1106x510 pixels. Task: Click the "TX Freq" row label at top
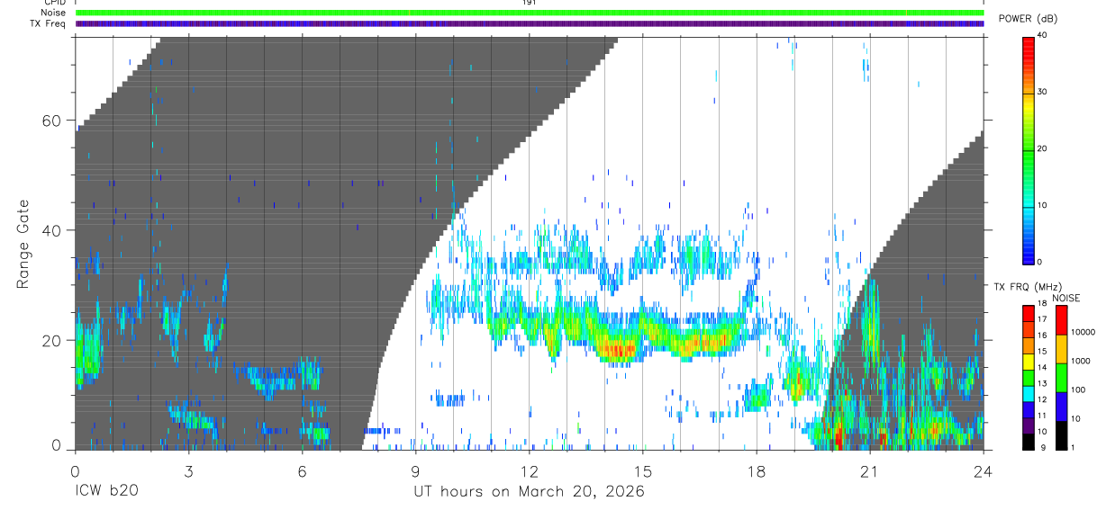pos(49,23)
